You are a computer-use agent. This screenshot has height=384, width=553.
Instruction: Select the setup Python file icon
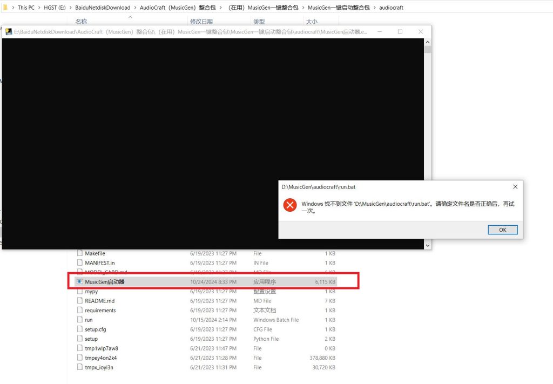click(80, 339)
